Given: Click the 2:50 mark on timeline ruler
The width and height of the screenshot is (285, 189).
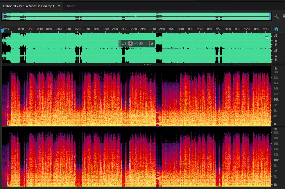Looking at the screenshot, I should pos(162,29).
